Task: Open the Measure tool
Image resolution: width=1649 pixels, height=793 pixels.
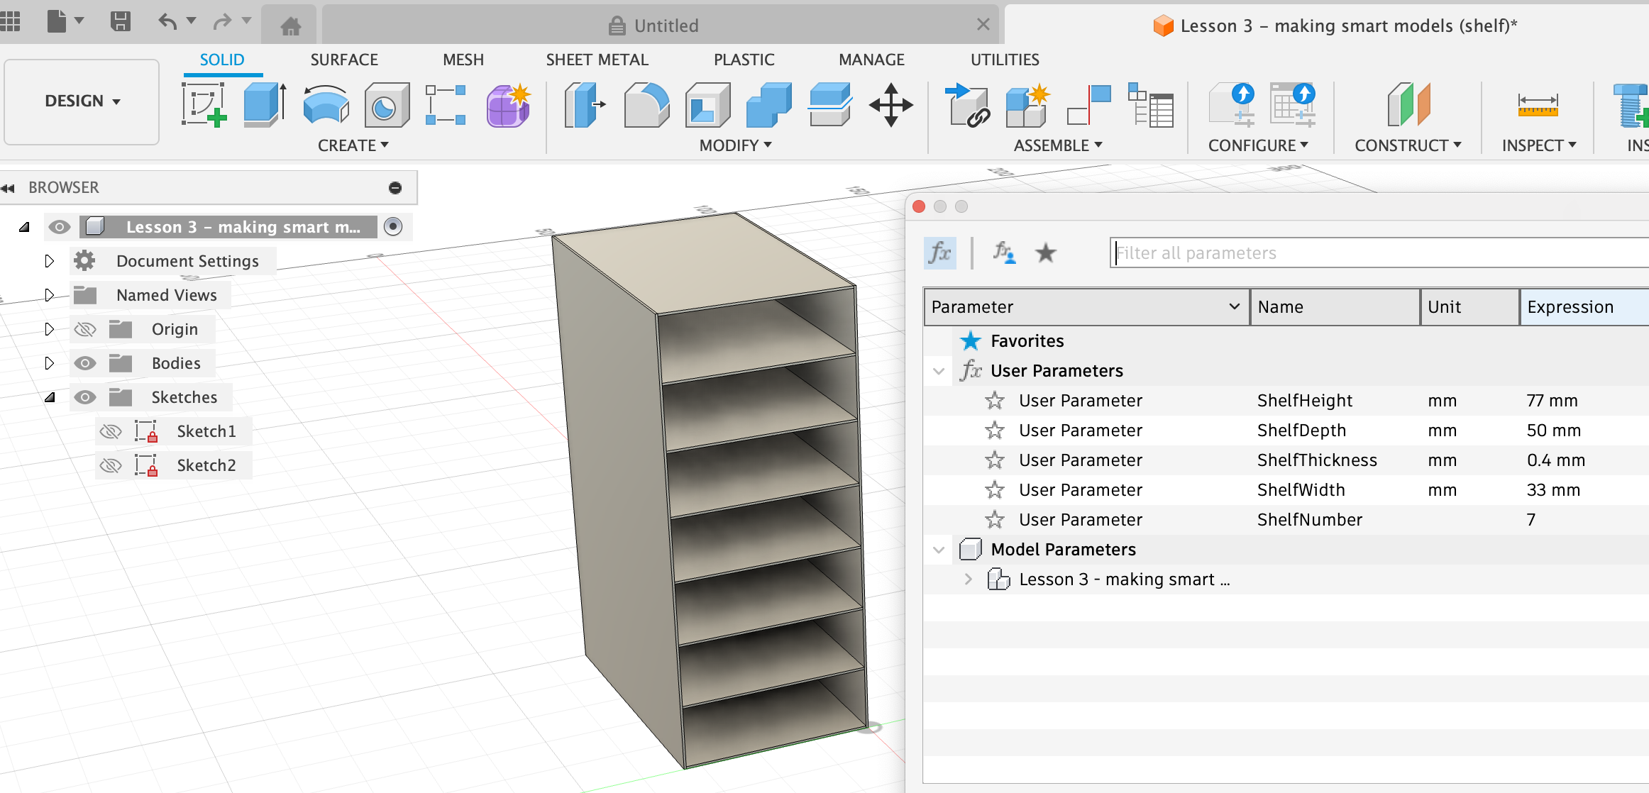Action: (x=1538, y=105)
